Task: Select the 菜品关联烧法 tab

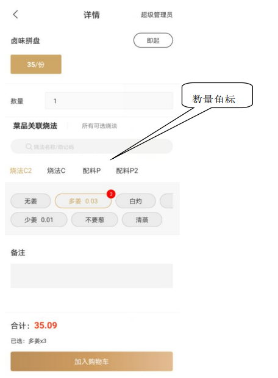Action: click(35, 126)
